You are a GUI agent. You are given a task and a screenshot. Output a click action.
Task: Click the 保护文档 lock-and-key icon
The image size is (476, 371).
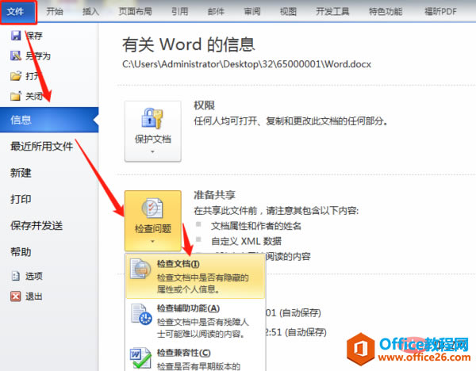point(152,118)
